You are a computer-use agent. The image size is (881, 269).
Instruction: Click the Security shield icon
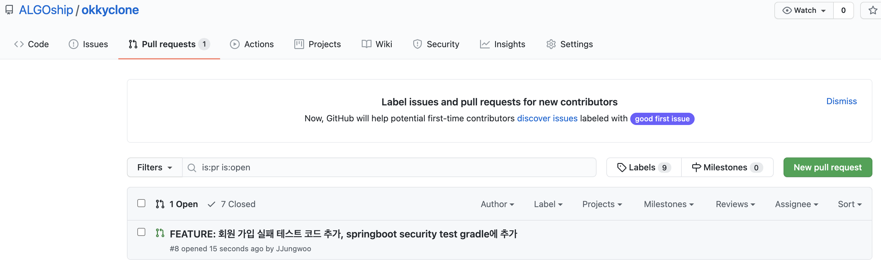point(417,44)
